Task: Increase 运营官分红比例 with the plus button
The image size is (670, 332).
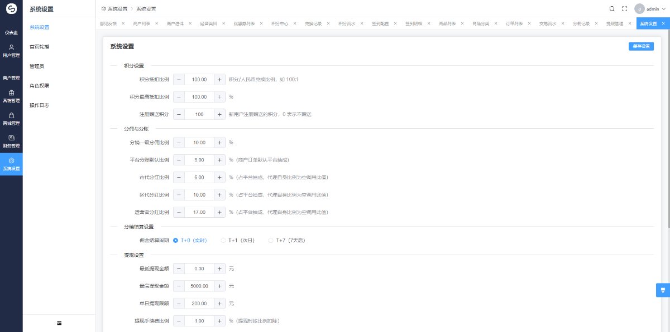Action: [219, 212]
